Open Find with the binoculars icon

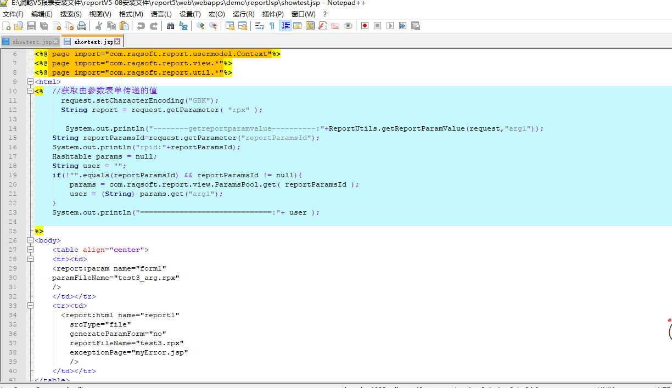click(170, 26)
